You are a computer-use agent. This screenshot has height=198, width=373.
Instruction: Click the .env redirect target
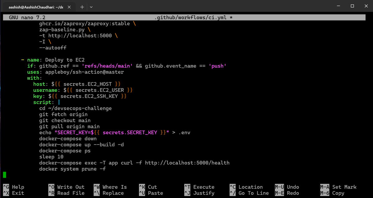coord(184,133)
